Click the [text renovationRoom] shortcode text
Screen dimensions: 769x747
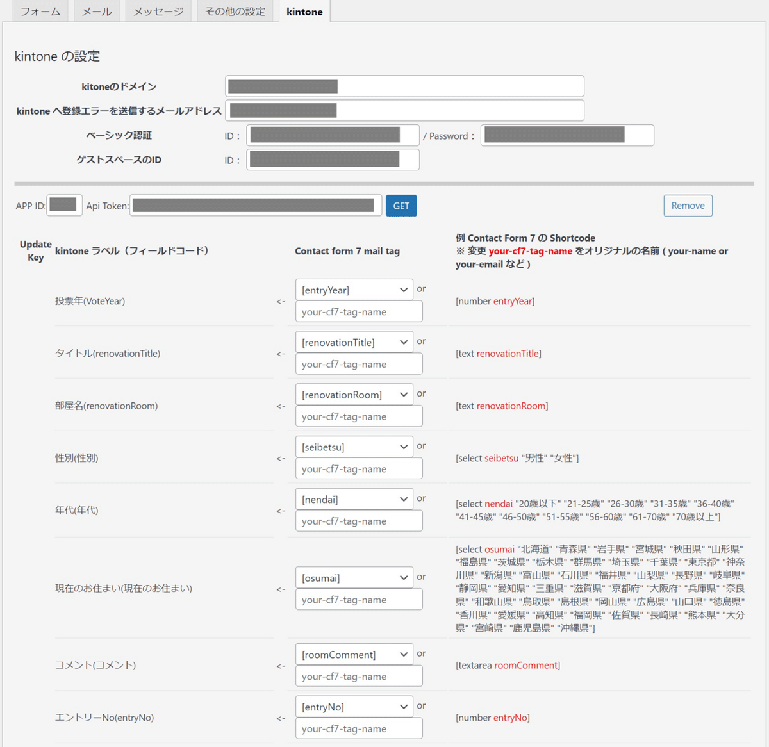(502, 406)
